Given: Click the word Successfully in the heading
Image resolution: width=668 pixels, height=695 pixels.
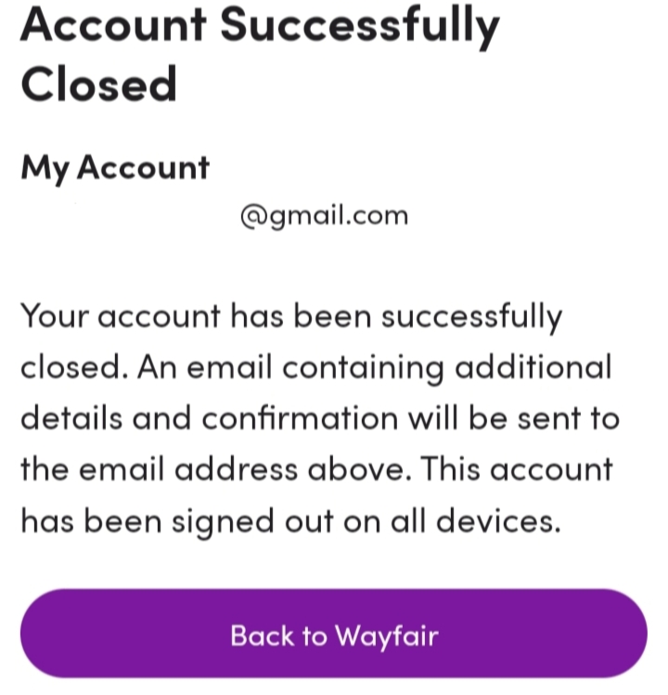Looking at the screenshot, I should [359, 26].
